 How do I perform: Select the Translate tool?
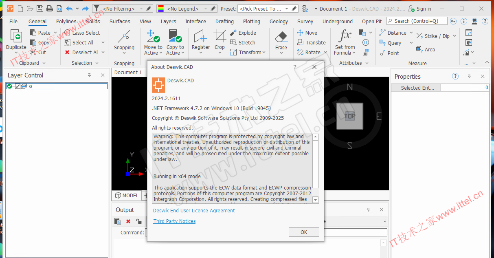(312, 42)
